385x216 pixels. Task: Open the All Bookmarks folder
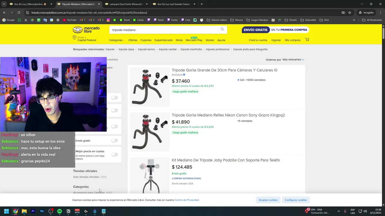(x=372, y=20)
